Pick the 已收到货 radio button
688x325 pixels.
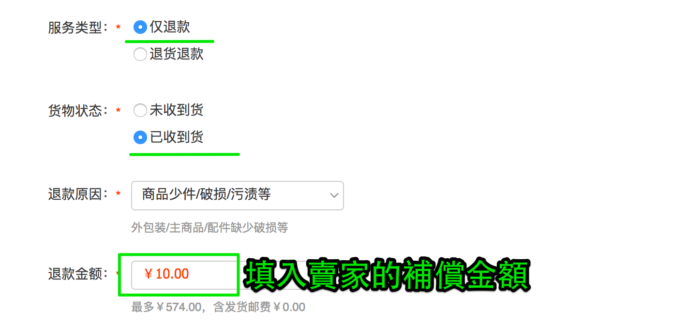(x=140, y=138)
